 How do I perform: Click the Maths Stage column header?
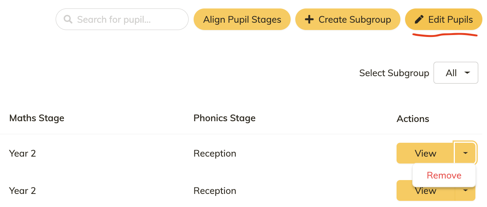click(x=37, y=118)
